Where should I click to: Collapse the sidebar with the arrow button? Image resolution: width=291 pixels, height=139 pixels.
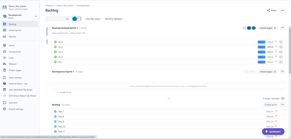click(40, 7)
